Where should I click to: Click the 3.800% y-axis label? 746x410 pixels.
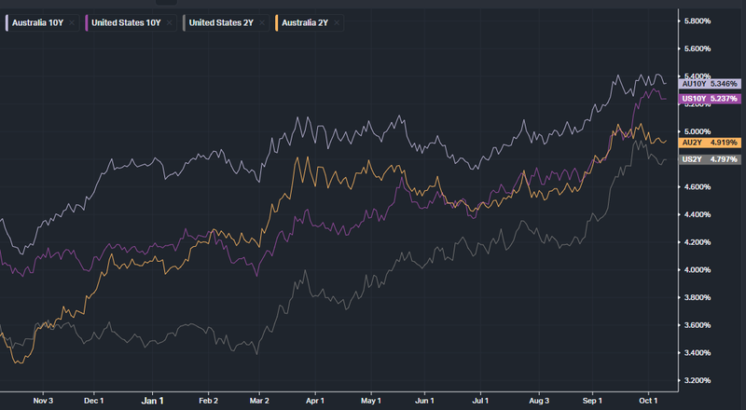click(x=697, y=297)
